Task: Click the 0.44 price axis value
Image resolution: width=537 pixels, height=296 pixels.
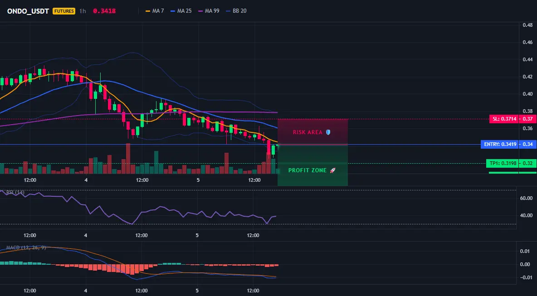Action: (527, 59)
